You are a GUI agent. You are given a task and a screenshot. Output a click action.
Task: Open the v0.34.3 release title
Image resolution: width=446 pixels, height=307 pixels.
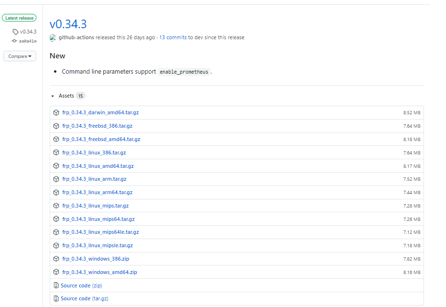point(68,24)
